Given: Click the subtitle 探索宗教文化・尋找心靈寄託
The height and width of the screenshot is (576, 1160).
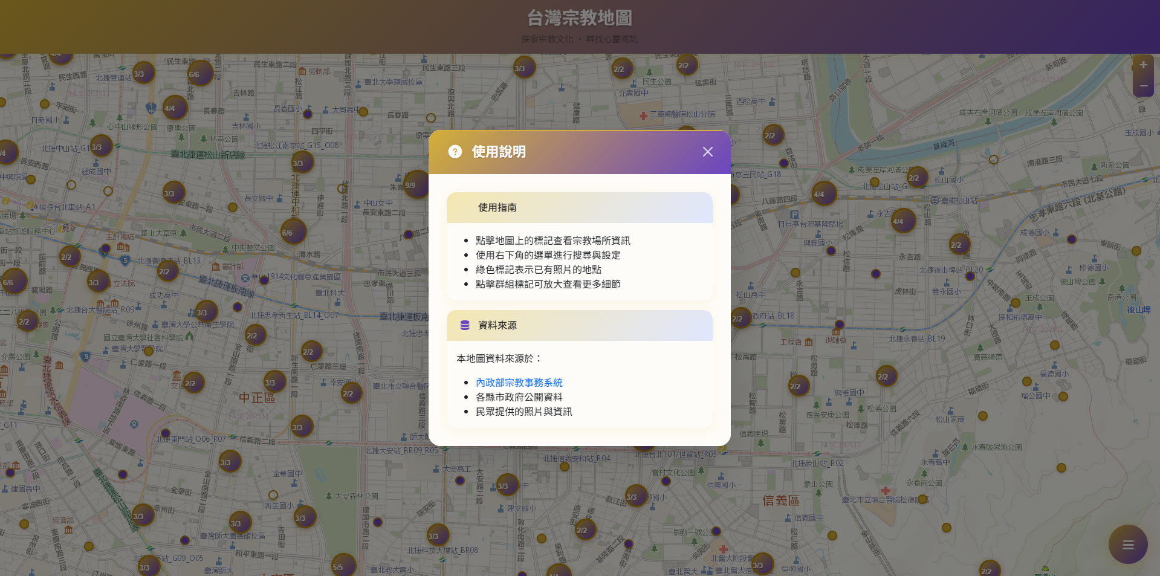Looking at the screenshot, I should tap(580, 39).
